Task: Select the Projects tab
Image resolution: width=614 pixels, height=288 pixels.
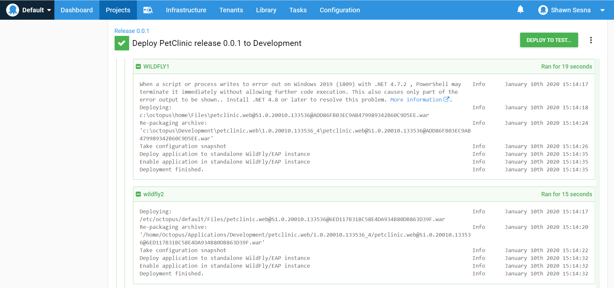Action: pos(118,10)
